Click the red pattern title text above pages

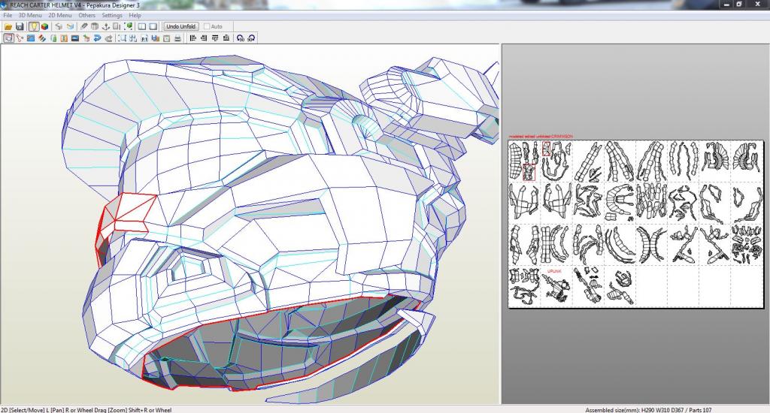pyautogui.click(x=541, y=137)
